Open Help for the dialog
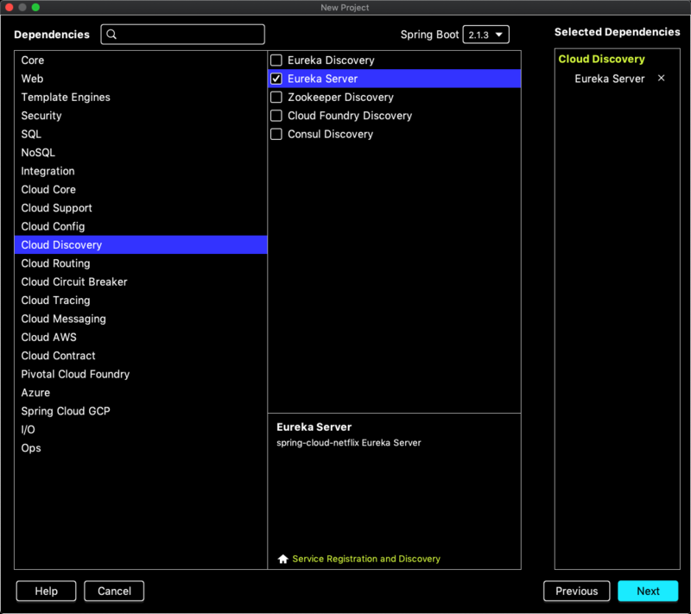The image size is (691, 614). point(47,592)
